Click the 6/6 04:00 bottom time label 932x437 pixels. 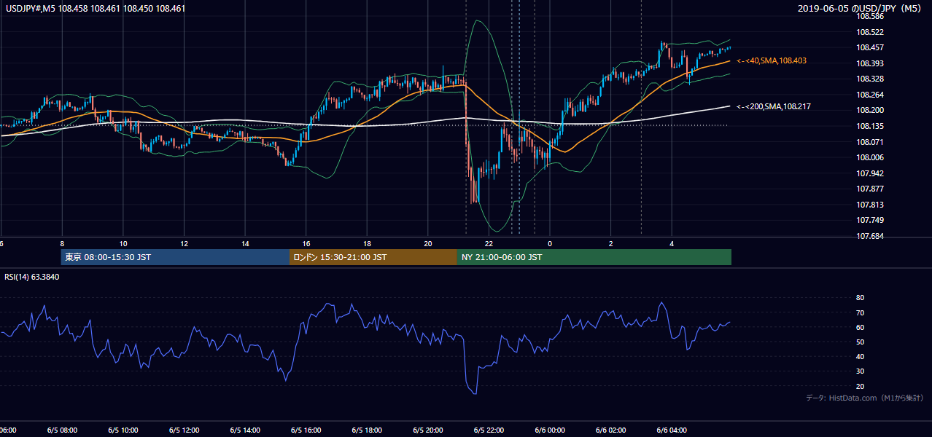coord(672,430)
